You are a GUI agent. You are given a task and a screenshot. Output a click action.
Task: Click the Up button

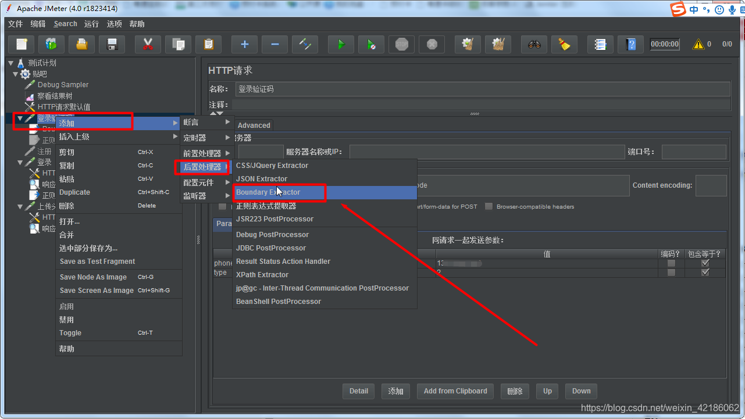(x=547, y=391)
